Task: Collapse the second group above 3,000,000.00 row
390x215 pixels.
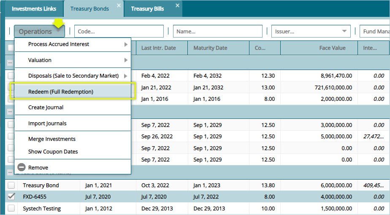Action: point(10,112)
